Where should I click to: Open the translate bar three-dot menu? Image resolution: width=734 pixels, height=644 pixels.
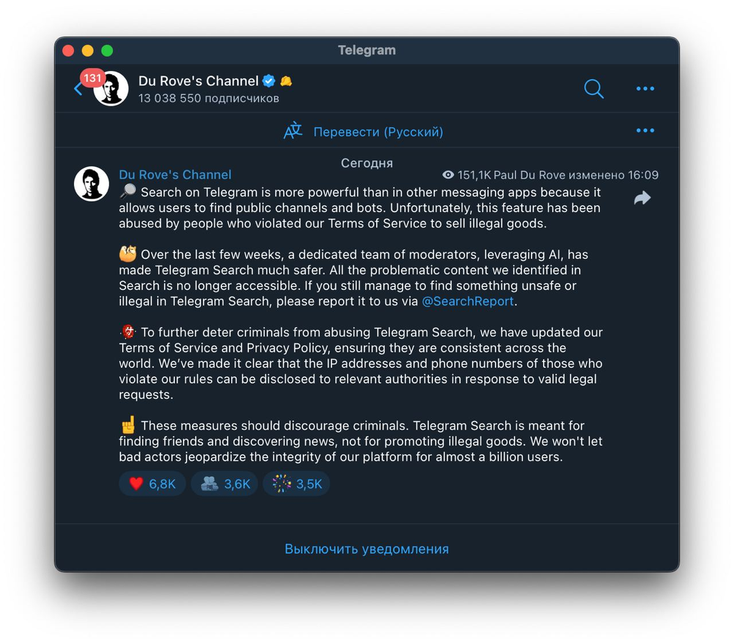[645, 130]
